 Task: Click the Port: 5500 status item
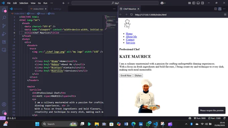214,118
